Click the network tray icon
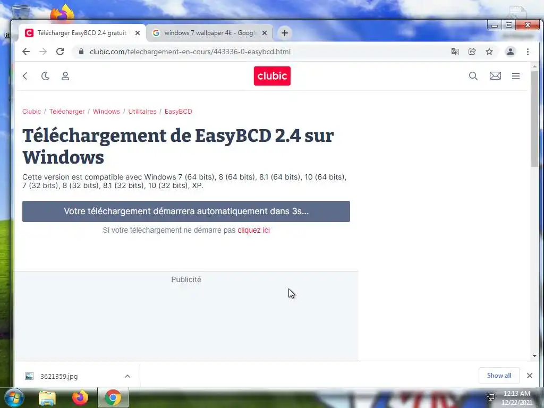Viewport: 544px width, 408px height. (x=490, y=397)
